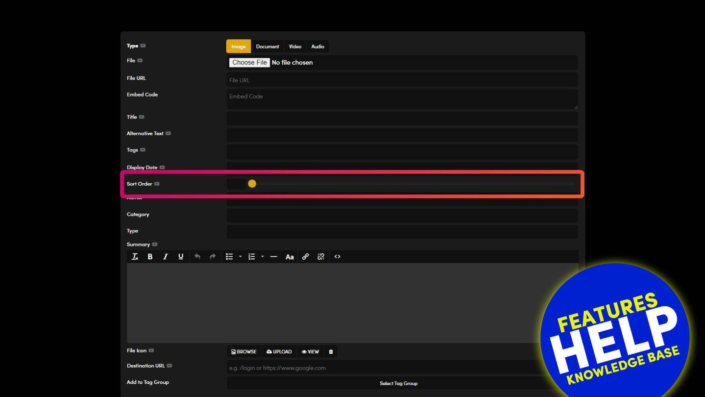
Task: Insert a horizontal rule line
Action: pyautogui.click(x=273, y=257)
